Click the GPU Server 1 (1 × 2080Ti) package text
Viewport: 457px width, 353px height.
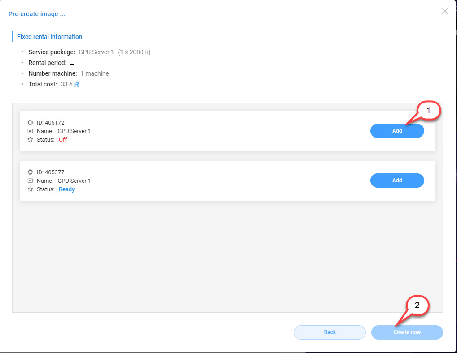pyautogui.click(x=114, y=52)
